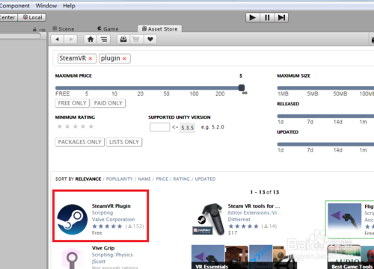Click the Free price of SteamVR Plugin

coord(96,233)
